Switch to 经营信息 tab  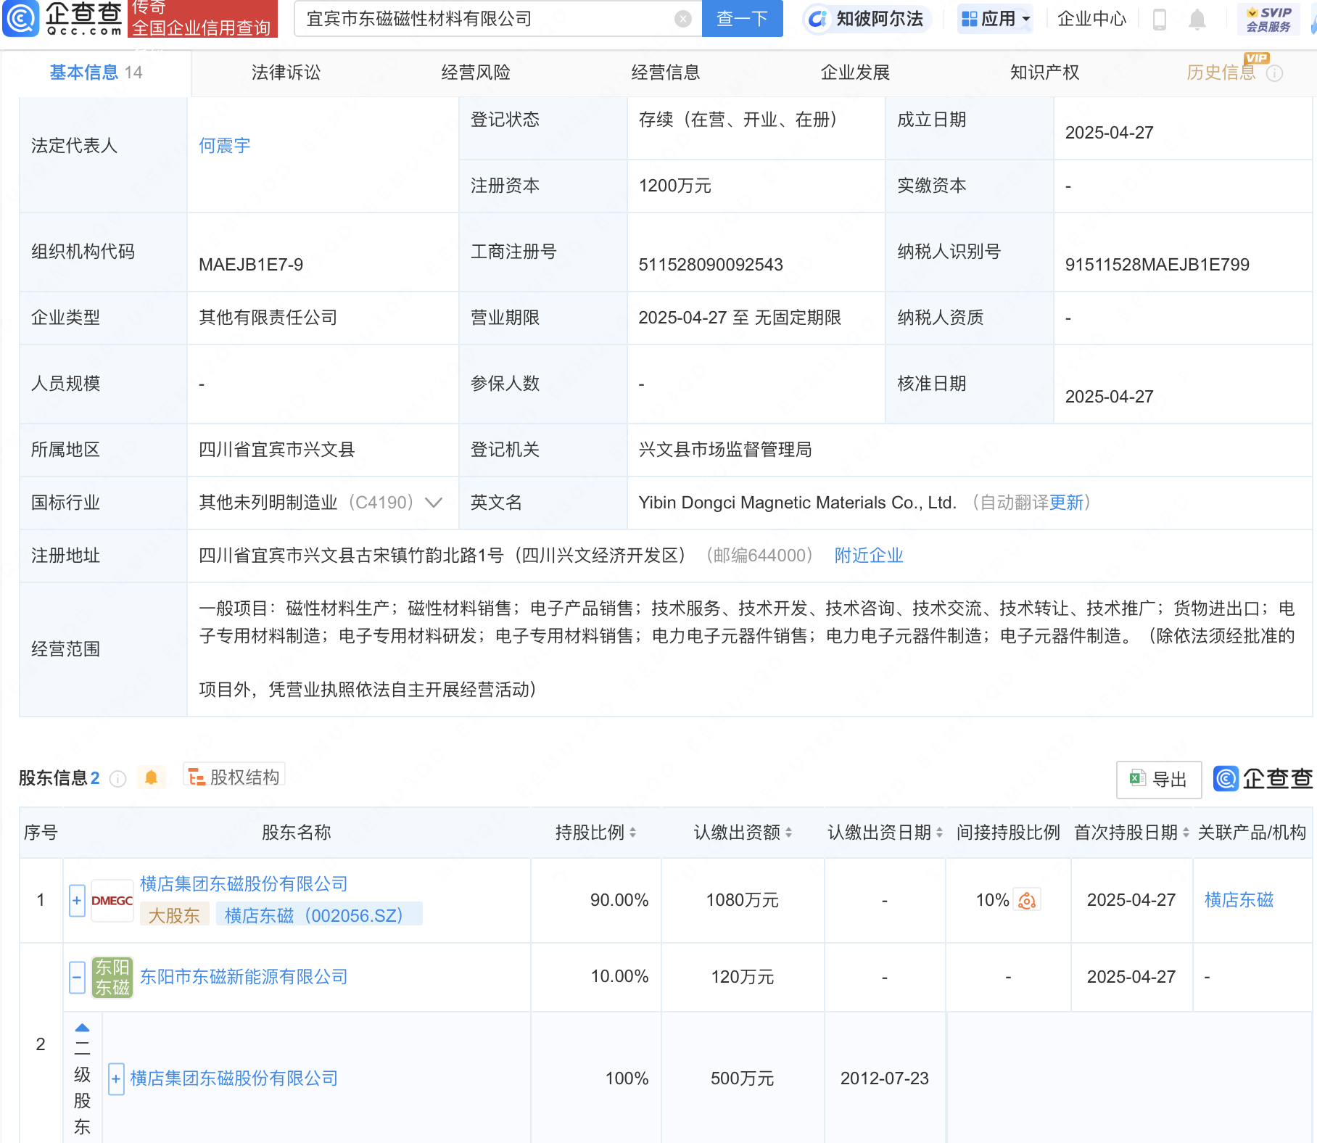pos(666,73)
